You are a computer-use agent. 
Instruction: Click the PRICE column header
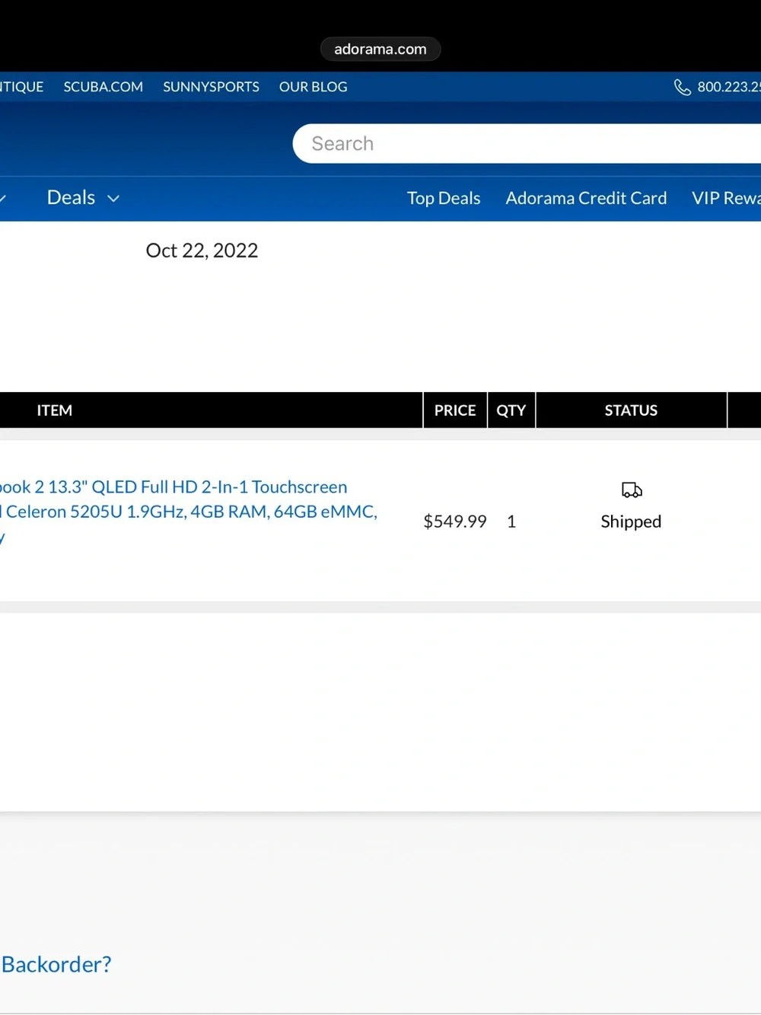click(455, 410)
